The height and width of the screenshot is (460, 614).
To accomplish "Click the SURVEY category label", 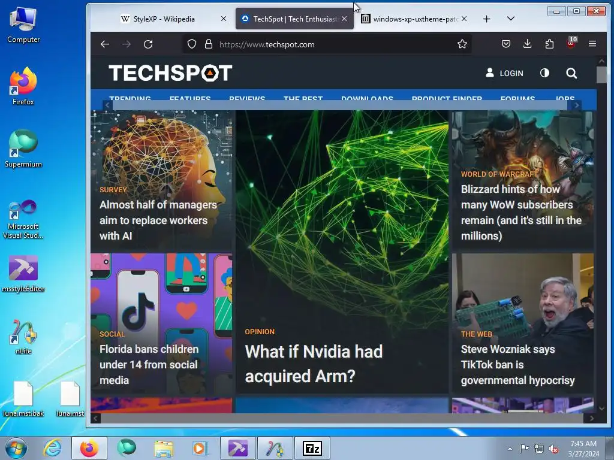I will coord(113,190).
